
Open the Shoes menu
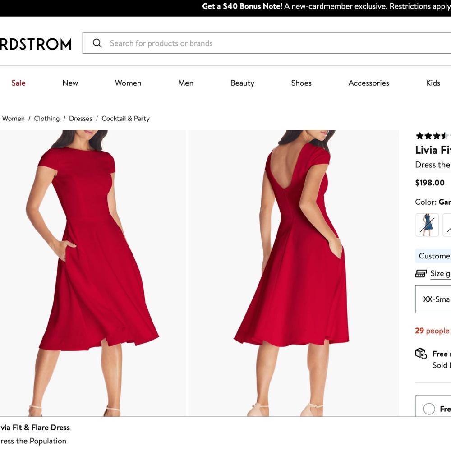click(301, 83)
